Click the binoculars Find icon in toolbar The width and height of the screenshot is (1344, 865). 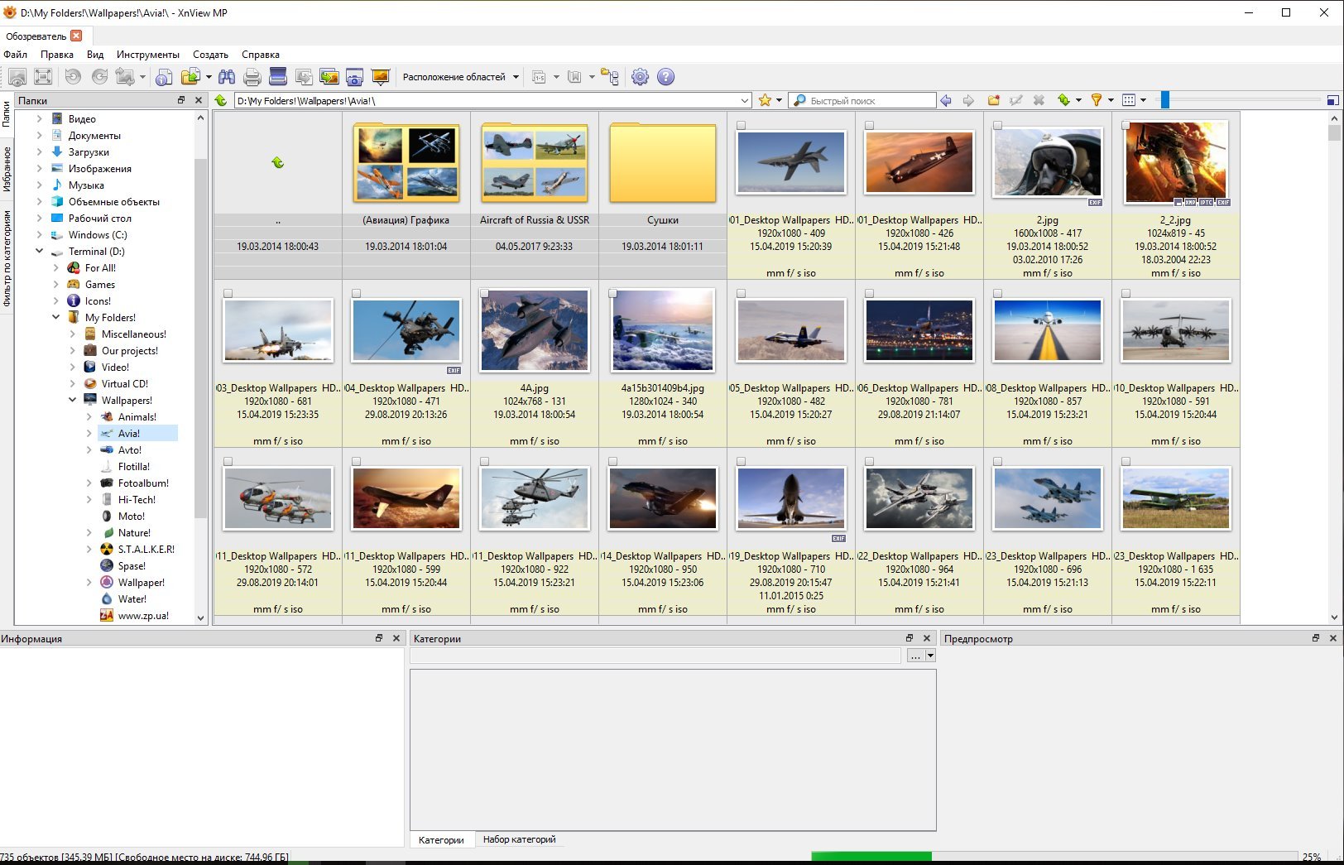[227, 77]
